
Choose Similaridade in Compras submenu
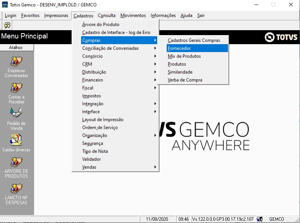(x=197, y=72)
